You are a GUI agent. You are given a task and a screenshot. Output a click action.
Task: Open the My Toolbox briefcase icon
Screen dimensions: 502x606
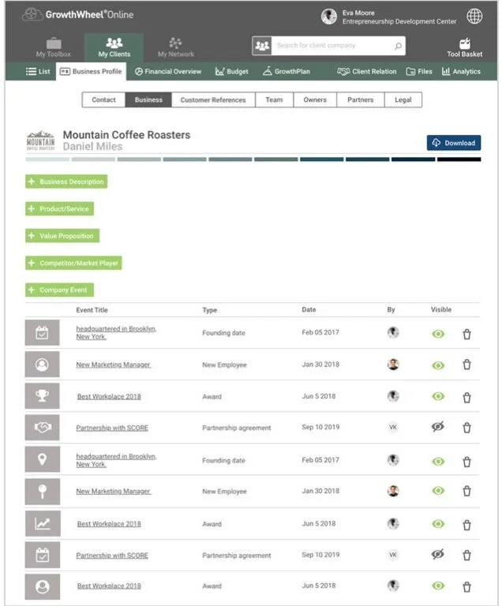54,43
